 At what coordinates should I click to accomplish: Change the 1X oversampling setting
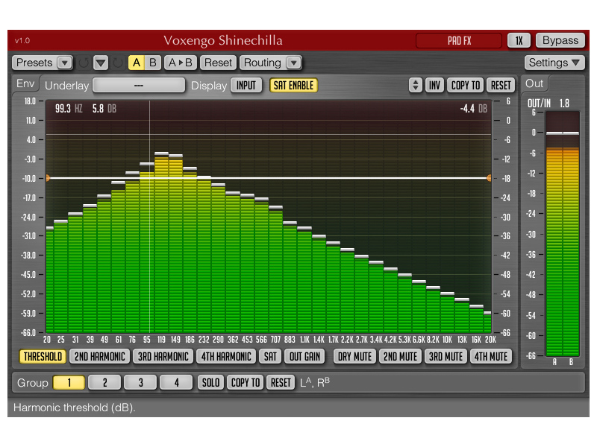point(519,40)
